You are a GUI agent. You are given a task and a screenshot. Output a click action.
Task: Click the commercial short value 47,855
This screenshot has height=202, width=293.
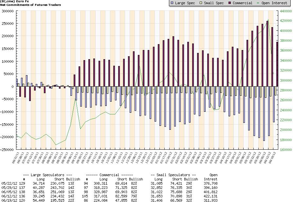click(121, 200)
